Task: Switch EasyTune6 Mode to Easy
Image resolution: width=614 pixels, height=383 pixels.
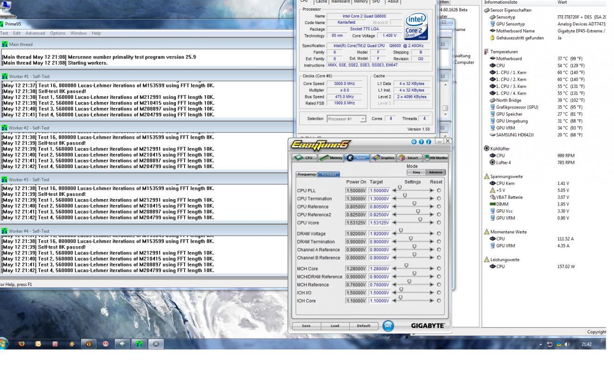Action: 416,172
